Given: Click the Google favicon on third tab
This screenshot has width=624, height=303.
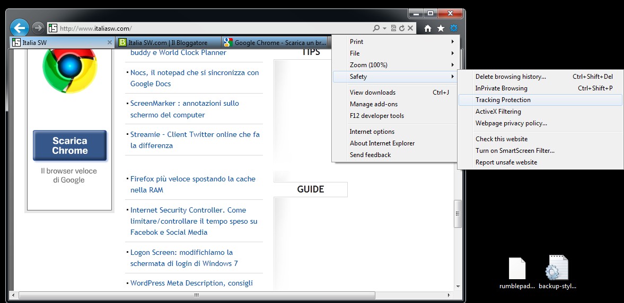Looking at the screenshot, I should (x=228, y=42).
